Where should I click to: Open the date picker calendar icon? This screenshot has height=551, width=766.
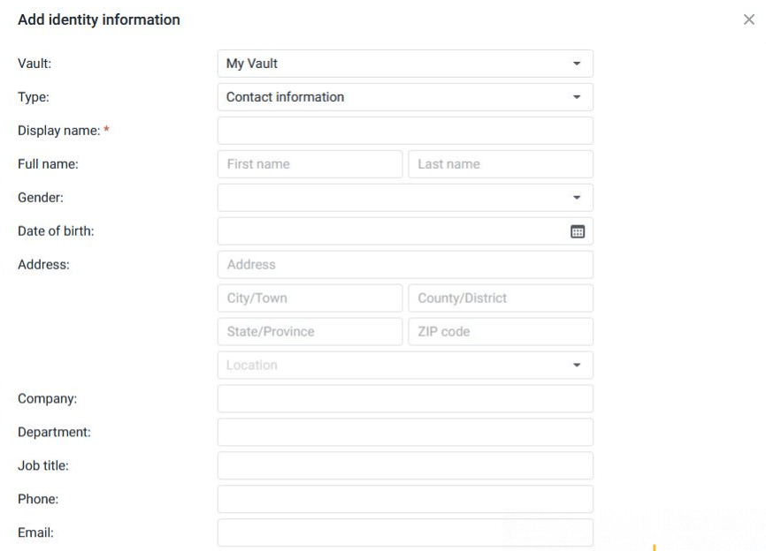click(577, 230)
